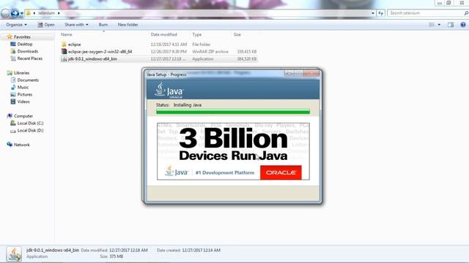469x263 pixels.
Task: Sort files by Name column header
Action: coord(67,34)
